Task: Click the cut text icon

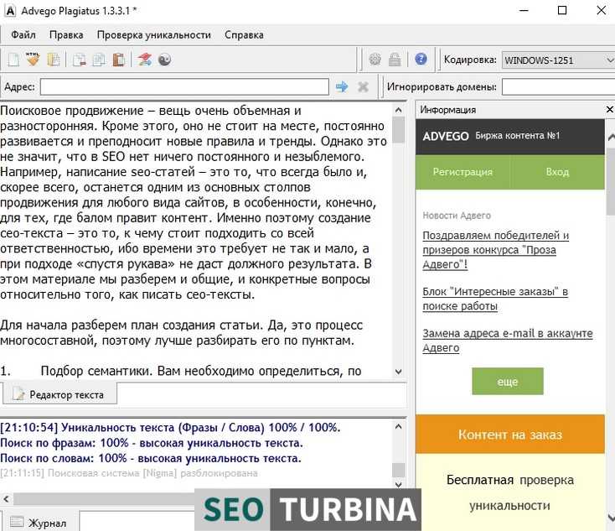Action: (80, 60)
